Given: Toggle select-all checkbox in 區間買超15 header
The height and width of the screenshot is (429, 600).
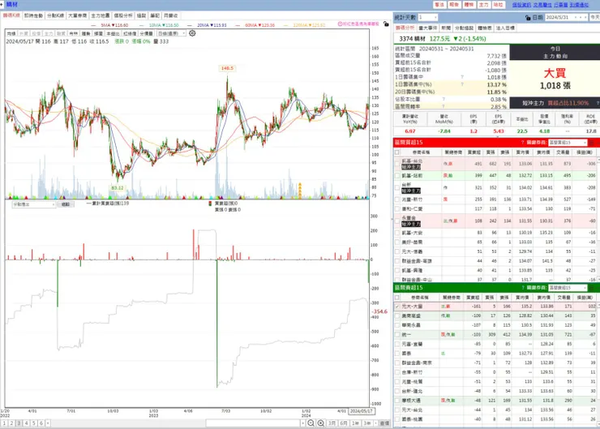Looking at the screenshot, I should 397,152.
